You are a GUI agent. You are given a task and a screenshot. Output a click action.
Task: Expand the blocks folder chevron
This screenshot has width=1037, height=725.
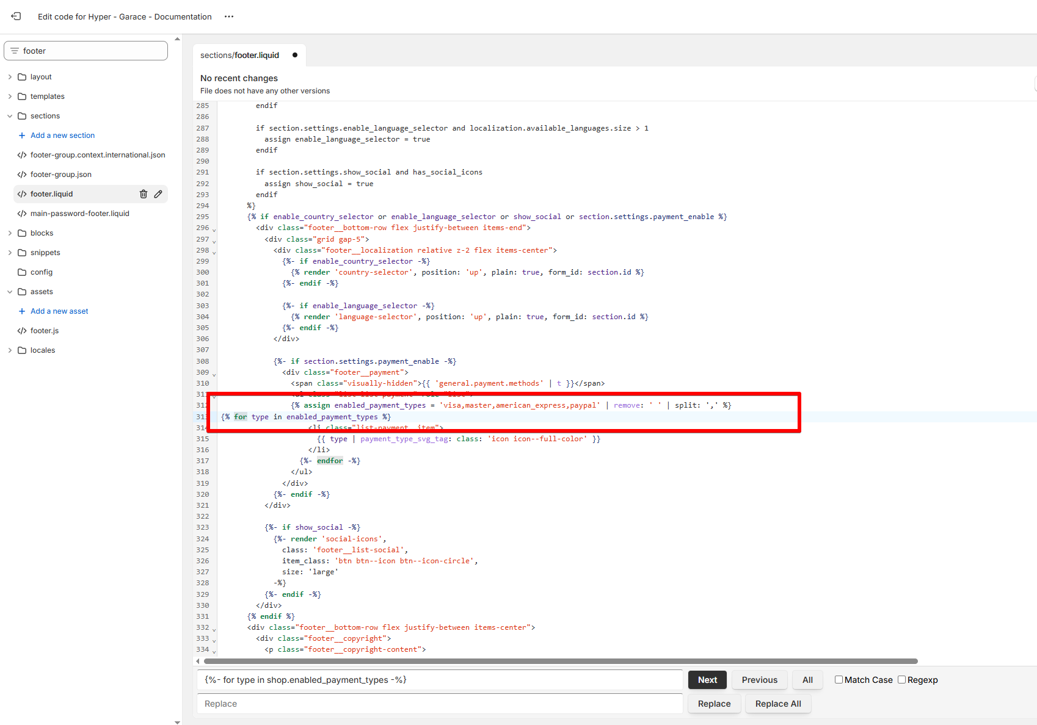pos(10,233)
